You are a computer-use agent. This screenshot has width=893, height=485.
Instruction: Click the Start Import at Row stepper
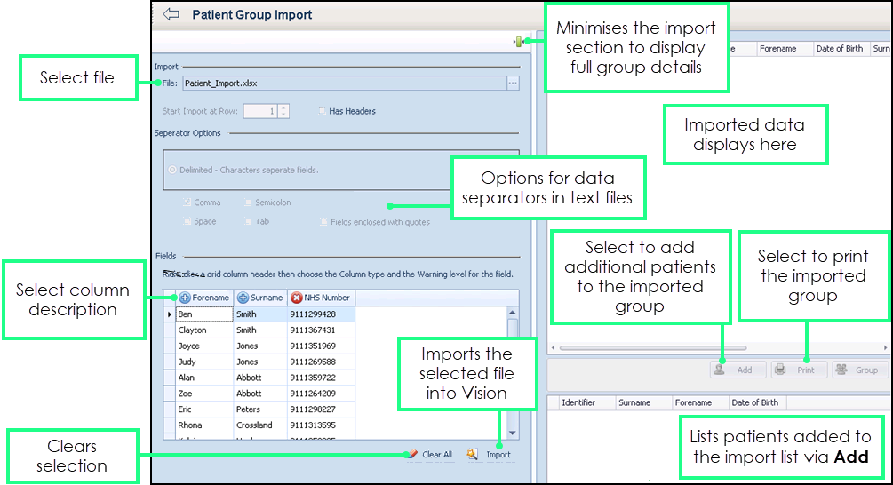[x=283, y=111]
